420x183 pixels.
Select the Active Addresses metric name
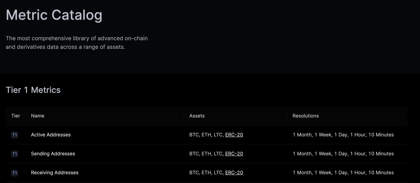tap(51, 135)
